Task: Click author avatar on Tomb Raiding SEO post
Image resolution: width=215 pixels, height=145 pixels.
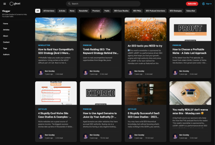Action: point(86,72)
